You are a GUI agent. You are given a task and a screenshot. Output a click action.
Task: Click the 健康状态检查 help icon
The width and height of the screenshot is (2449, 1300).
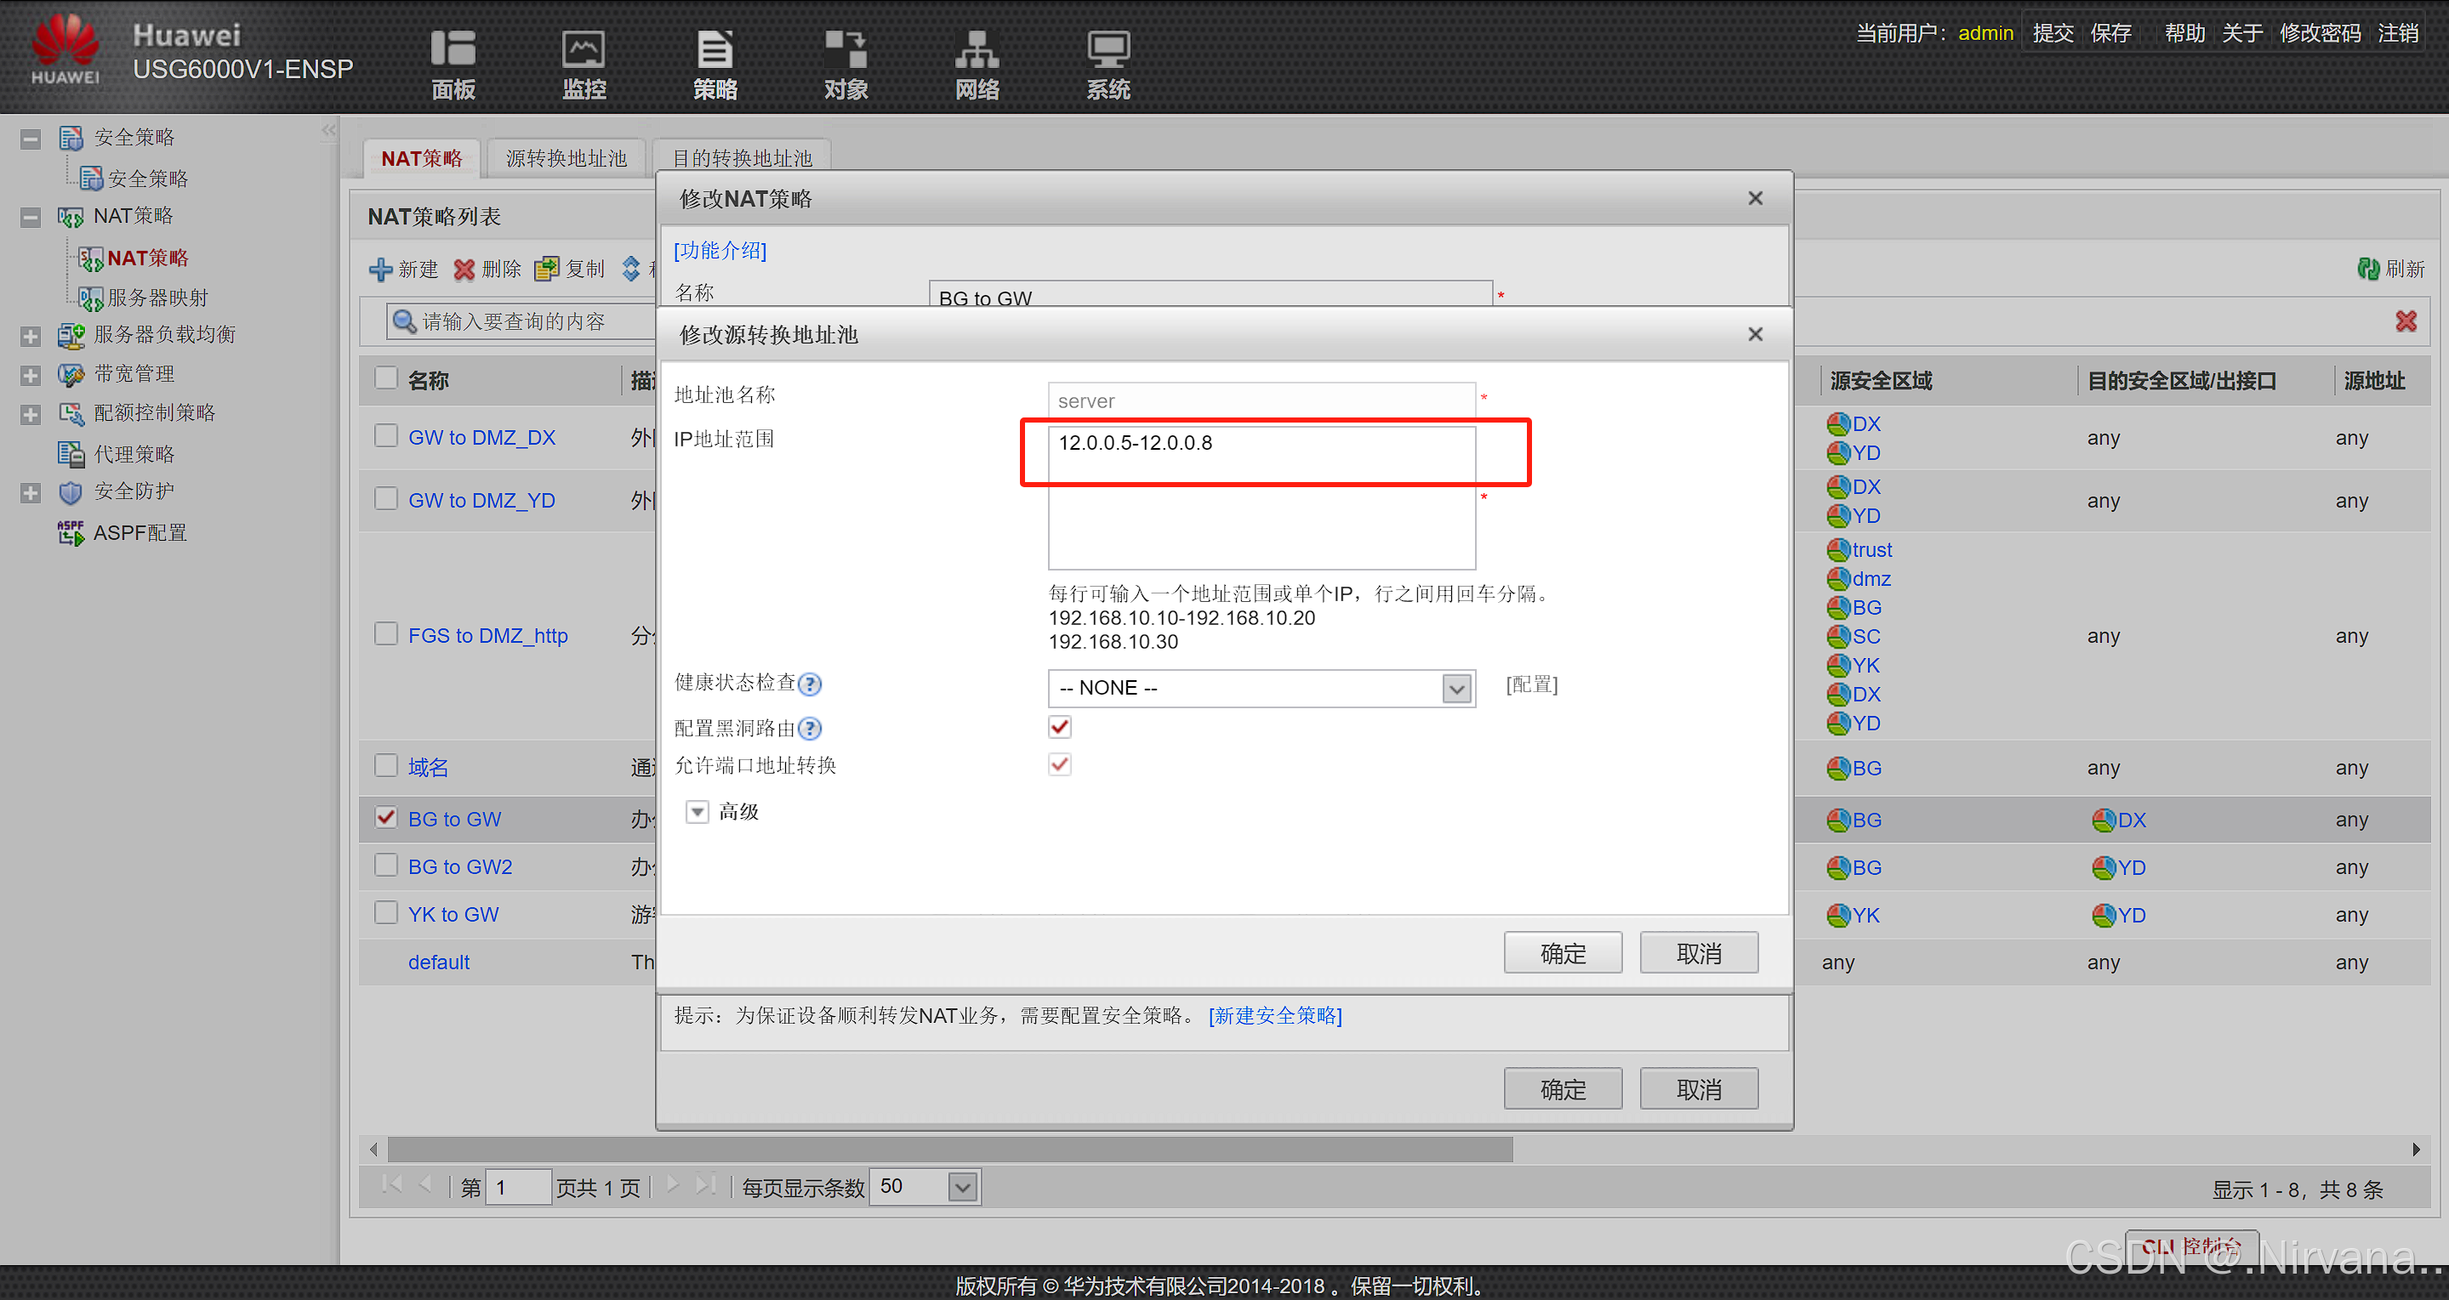810,684
